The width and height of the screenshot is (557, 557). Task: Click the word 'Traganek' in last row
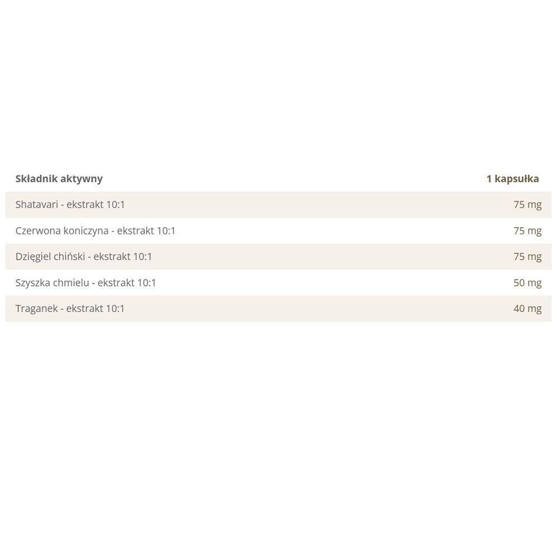pos(36,309)
